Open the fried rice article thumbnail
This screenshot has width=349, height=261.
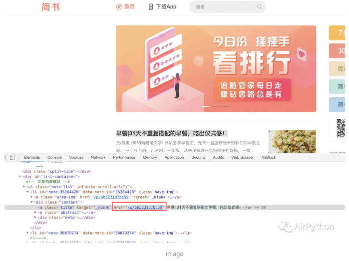[292, 142]
